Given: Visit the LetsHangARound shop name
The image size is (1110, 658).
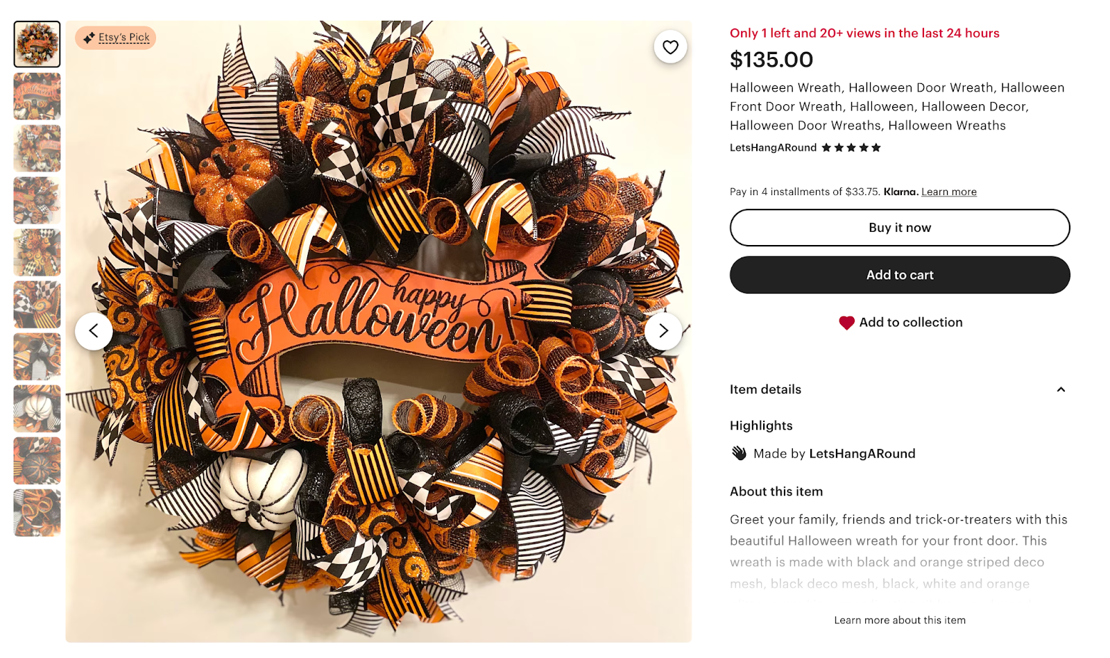Looking at the screenshot, I should (772, 147).
